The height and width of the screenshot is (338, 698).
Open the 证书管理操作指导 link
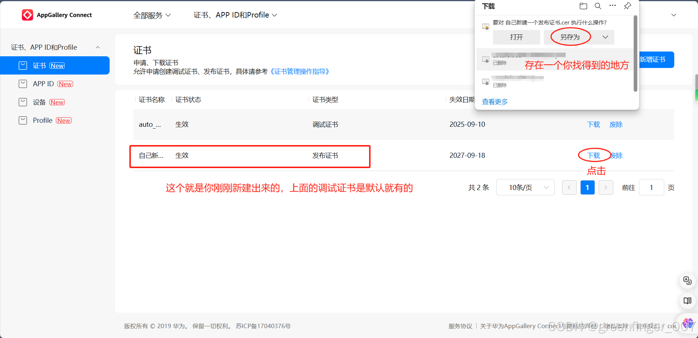tap(299, 72)
